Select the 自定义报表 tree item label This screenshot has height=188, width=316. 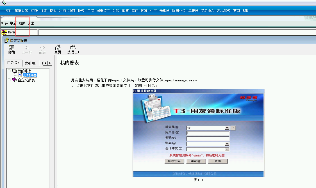pyautogui.click(x=26, y=80)
